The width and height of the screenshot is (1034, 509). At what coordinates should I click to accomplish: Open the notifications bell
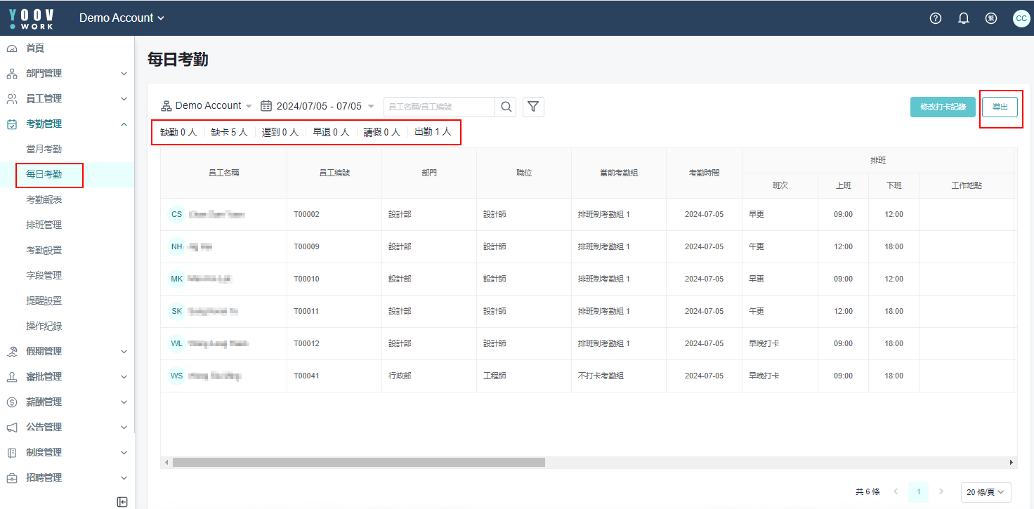pos(964,18)
